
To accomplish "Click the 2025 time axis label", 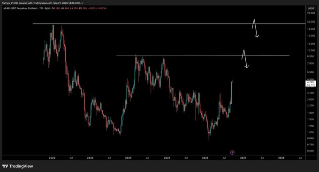I will click(167, 158).
